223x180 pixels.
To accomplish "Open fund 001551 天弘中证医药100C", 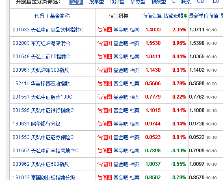I will 43,97.
